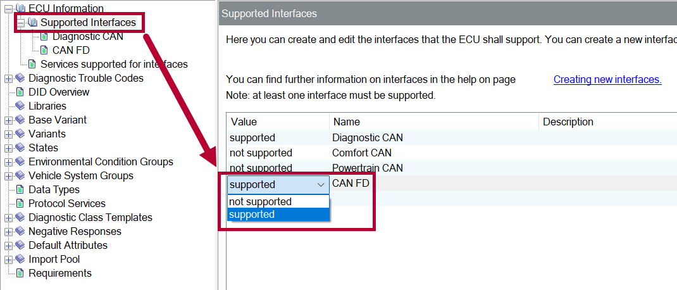Viewport: 677px width, 290px height.
Task: Click the Supported Interfaces book icon
Action: tap(32, 23)
